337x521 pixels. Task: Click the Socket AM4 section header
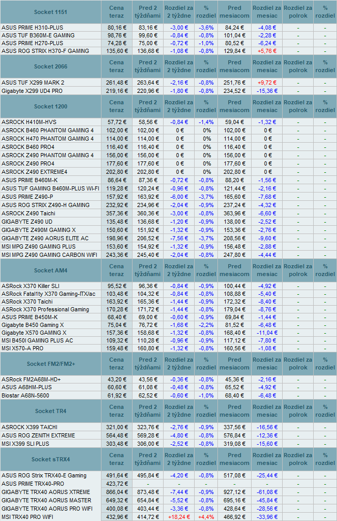pos(51,270)
